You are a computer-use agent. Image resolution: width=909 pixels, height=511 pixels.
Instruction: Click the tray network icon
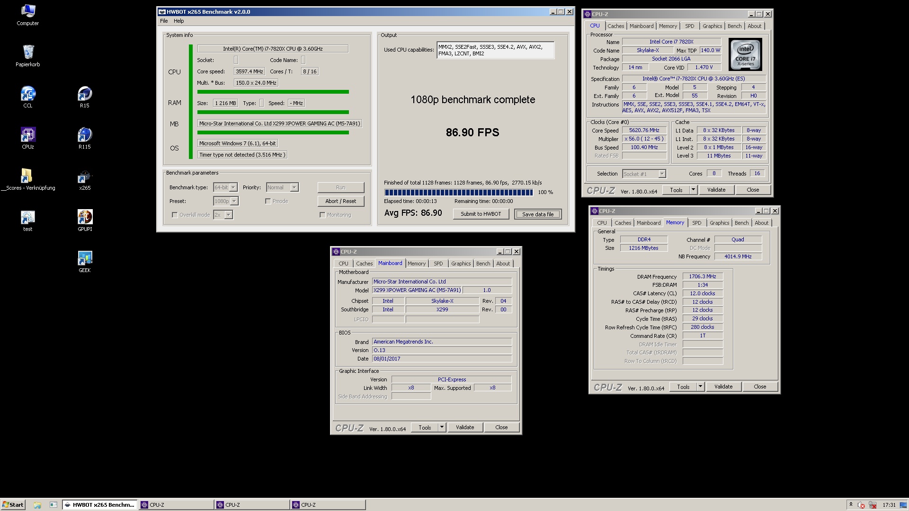click(872, 505)
